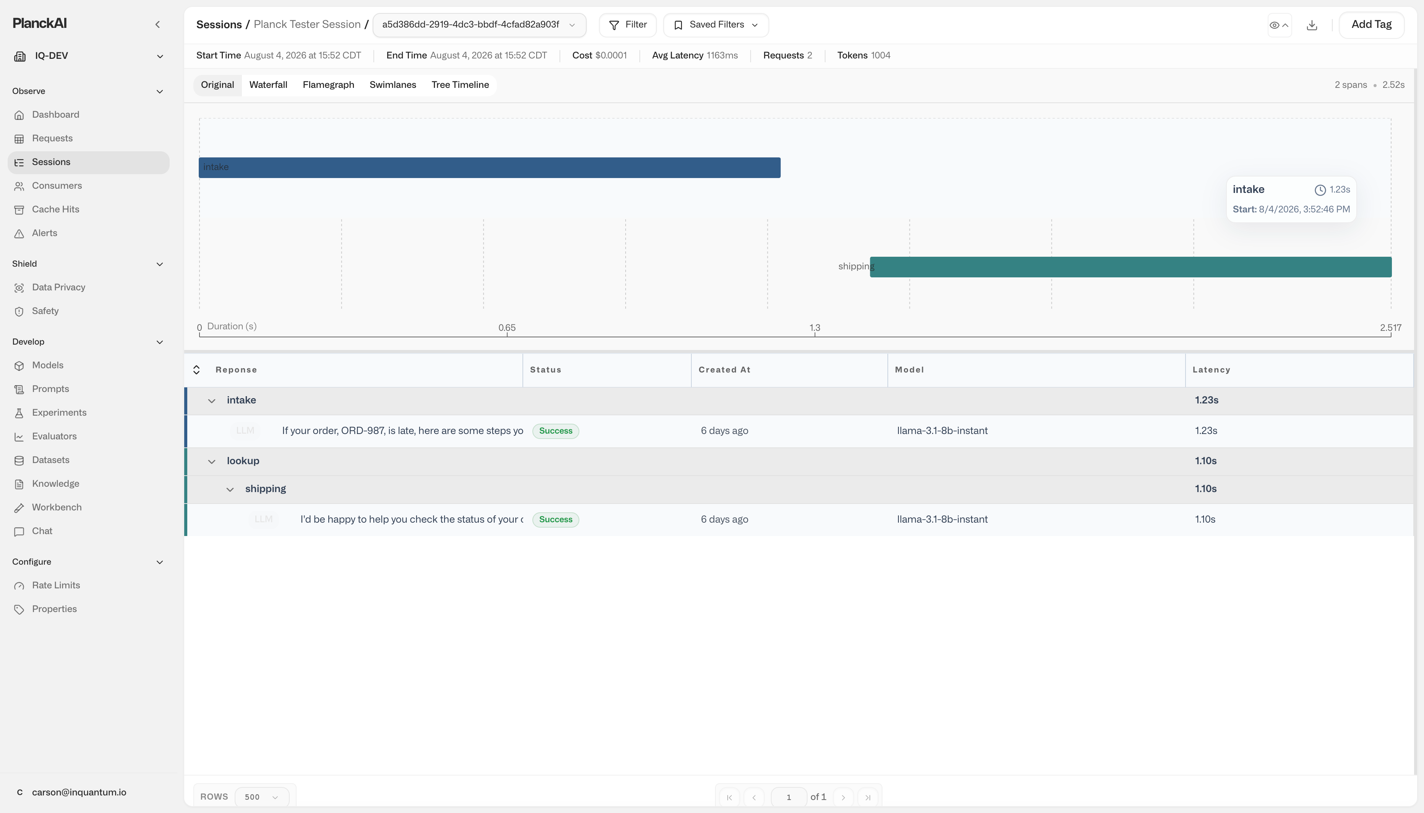Click the download export icon

(x=1312, y=25)
